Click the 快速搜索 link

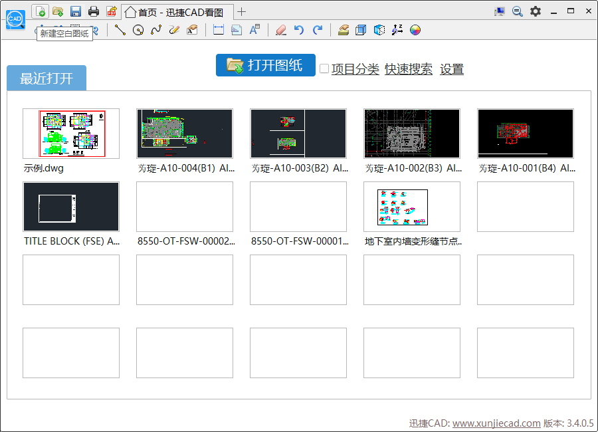tap(409, 69)
